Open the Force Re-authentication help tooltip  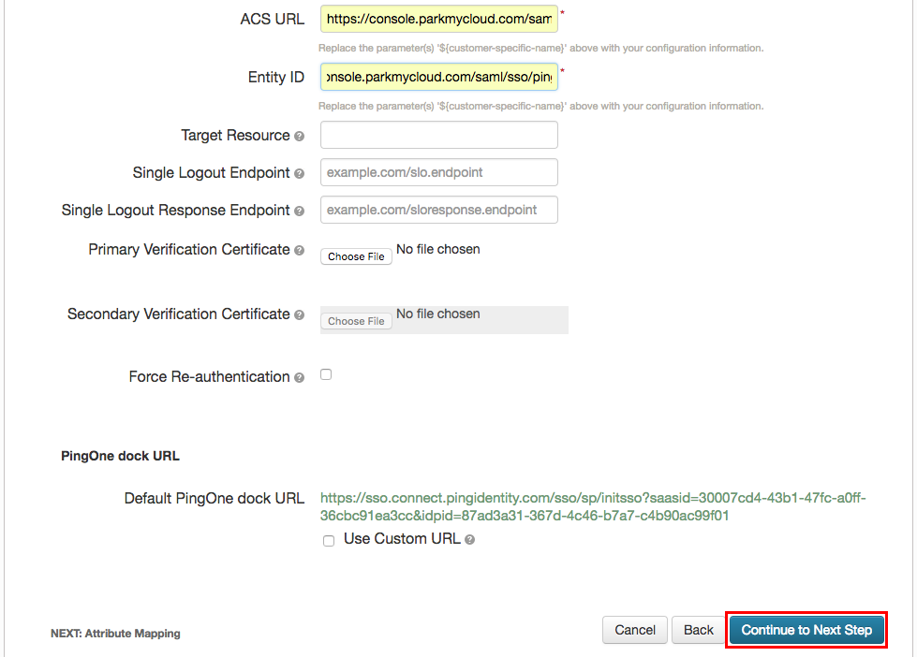coord(300,377)
